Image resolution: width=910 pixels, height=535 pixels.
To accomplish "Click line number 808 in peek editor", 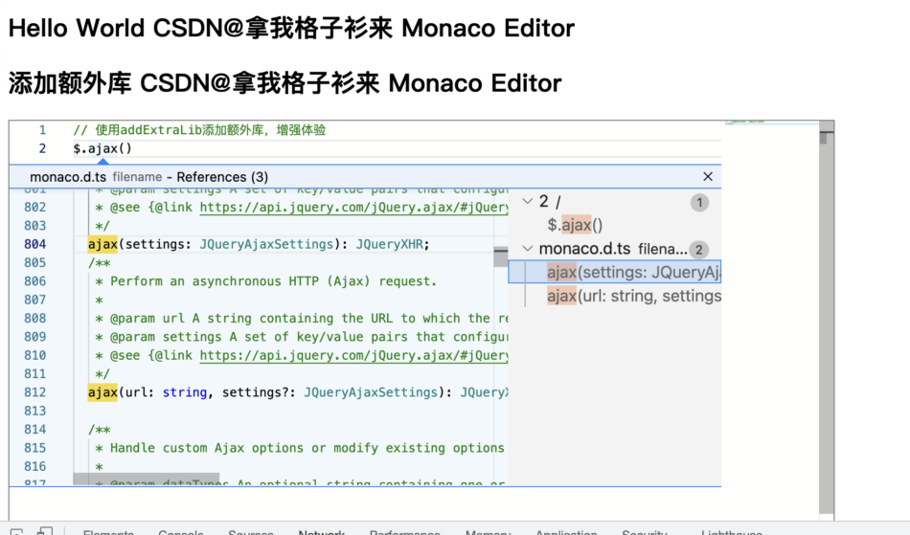I will tap(34, 318).
